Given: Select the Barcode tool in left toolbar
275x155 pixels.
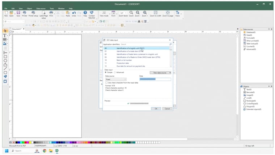Looking at the screenshot, I should pos(5,39).
